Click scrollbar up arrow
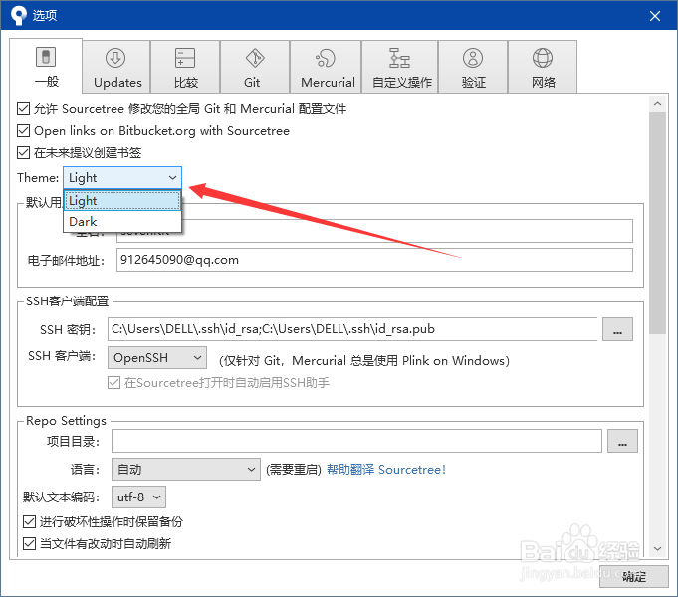Viewport: 678px width, 597px height. pyautogui.click(x=658, y=103)
